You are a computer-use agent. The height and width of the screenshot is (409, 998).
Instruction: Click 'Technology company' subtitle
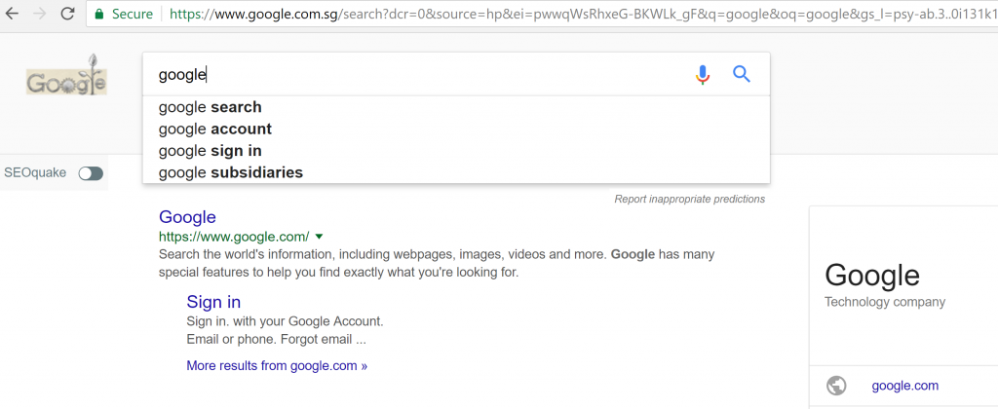point(885,302)
